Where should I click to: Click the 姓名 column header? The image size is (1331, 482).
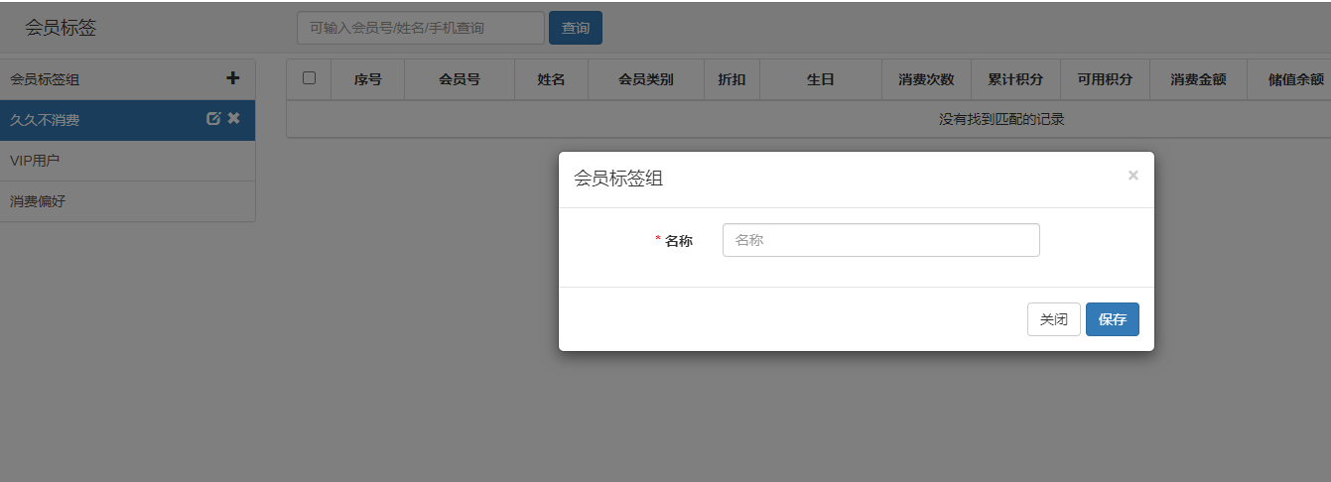[x=551, y=79]
